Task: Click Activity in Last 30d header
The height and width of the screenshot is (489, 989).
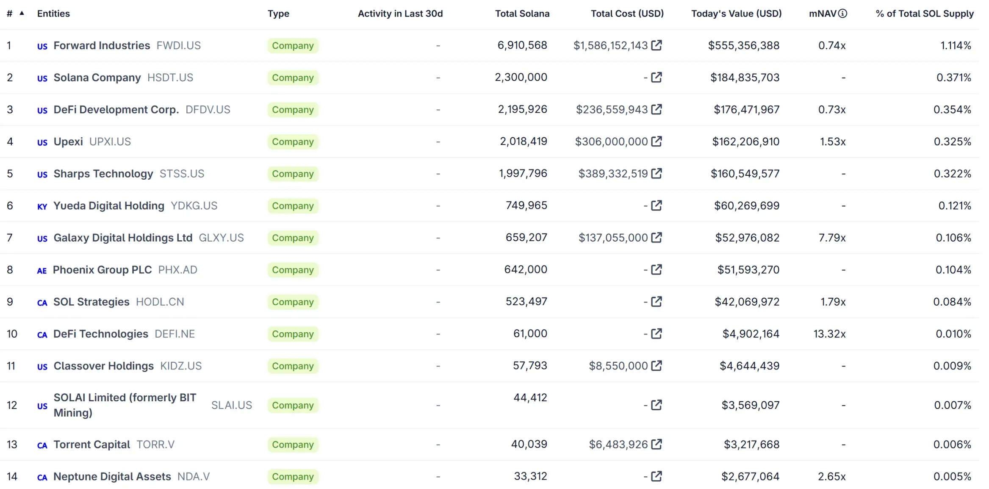Action: point(400,14)
